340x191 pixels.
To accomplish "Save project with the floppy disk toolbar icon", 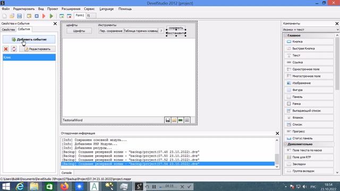I will pyautogui.click(x=19, y=16).
